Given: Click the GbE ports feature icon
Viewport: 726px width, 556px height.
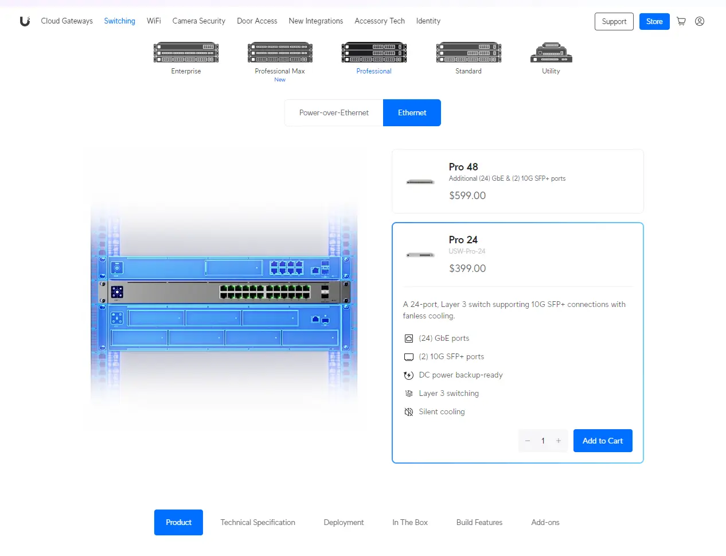Looking at the screenshot, I should click(409, 339).
